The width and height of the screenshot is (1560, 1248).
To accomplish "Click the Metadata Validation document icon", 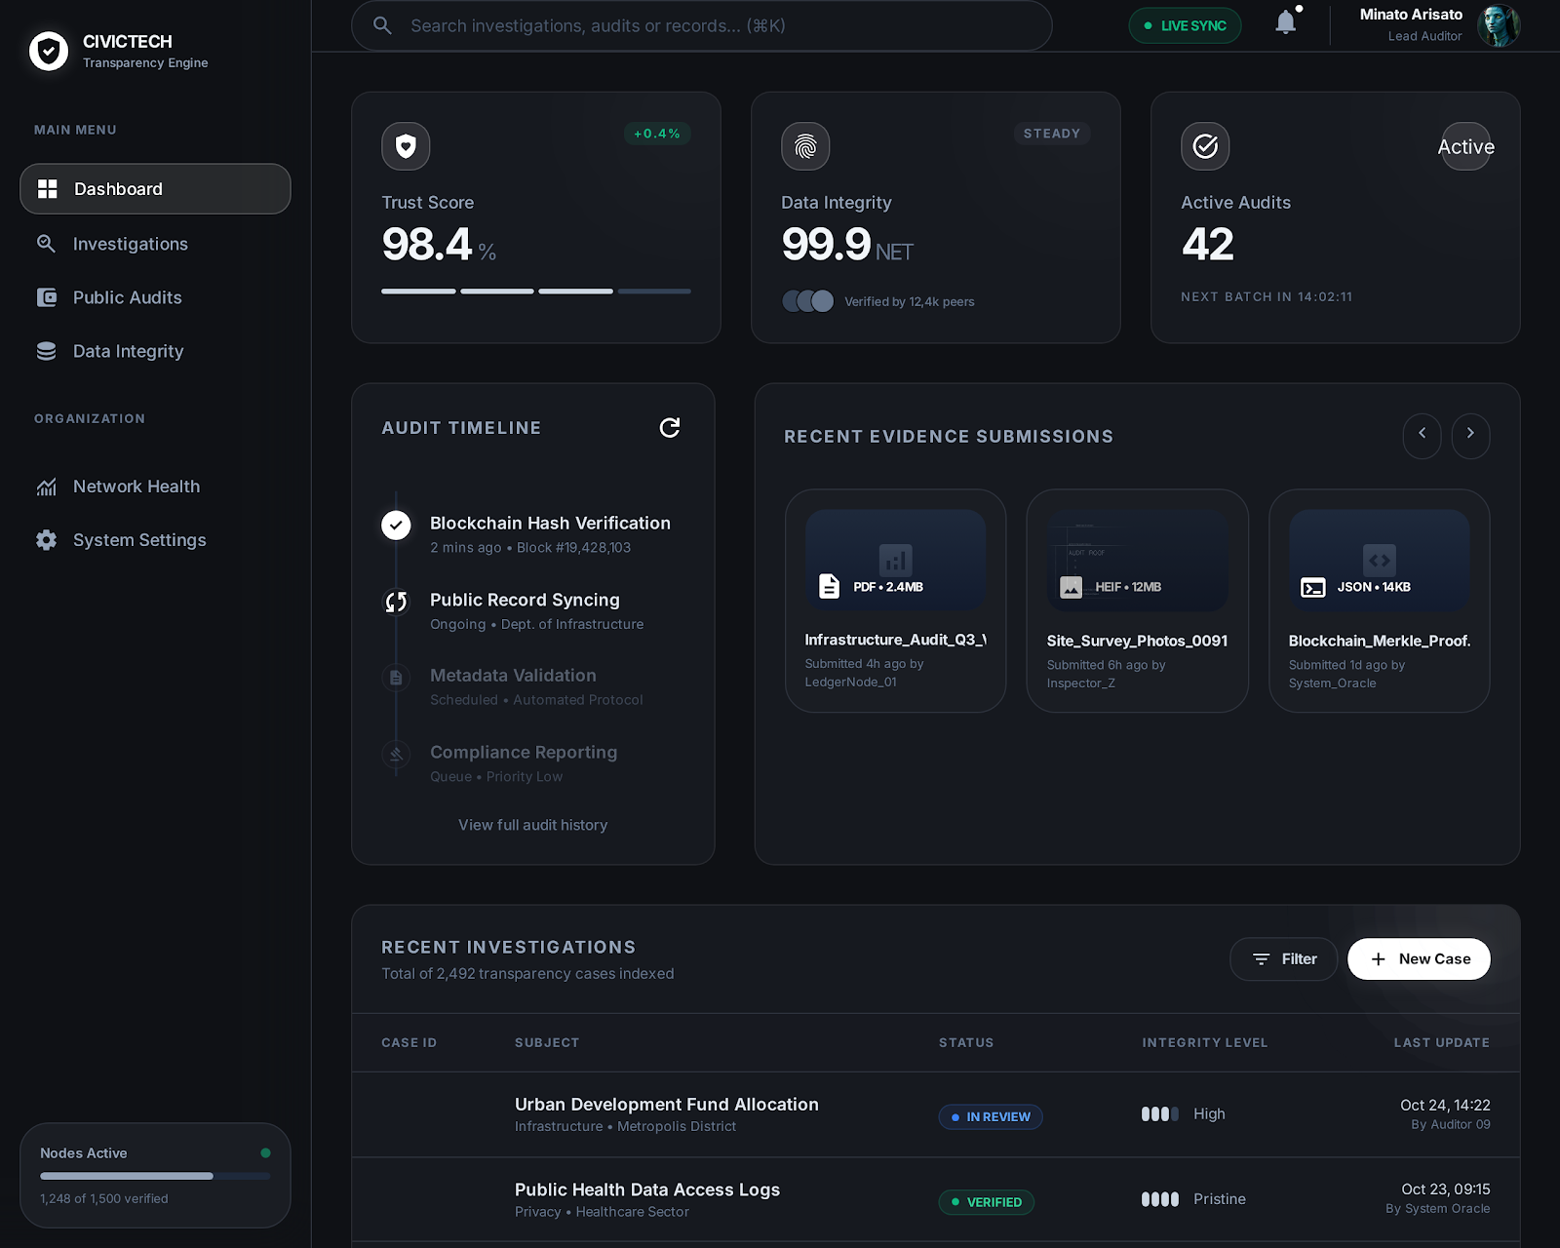I will (x=396, y=678).
